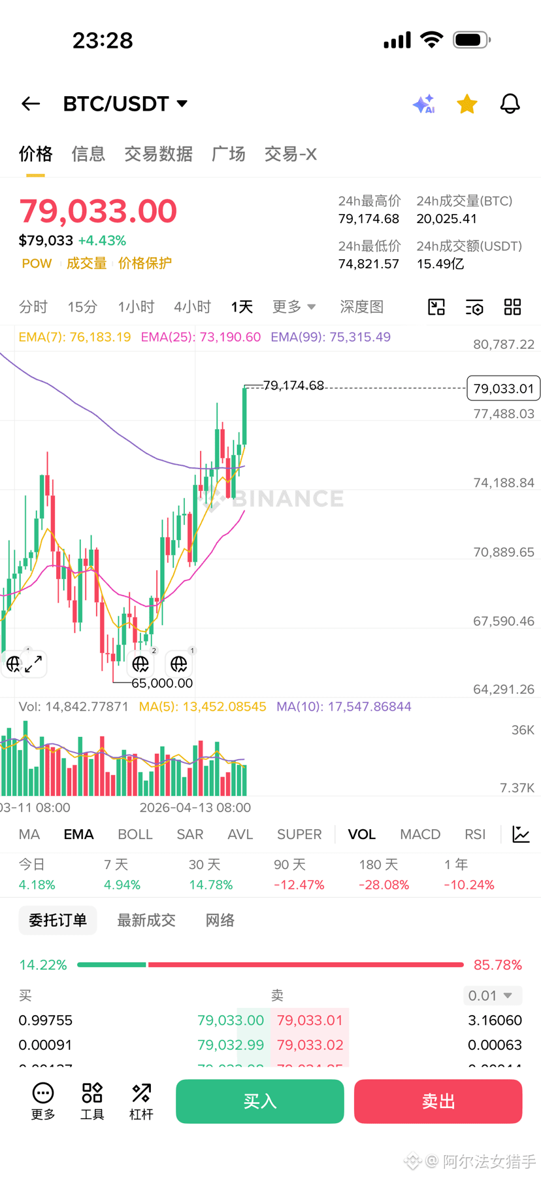Enable the SUPER indicator
This screenshot has width=541, height=1178.
point(299,834)
